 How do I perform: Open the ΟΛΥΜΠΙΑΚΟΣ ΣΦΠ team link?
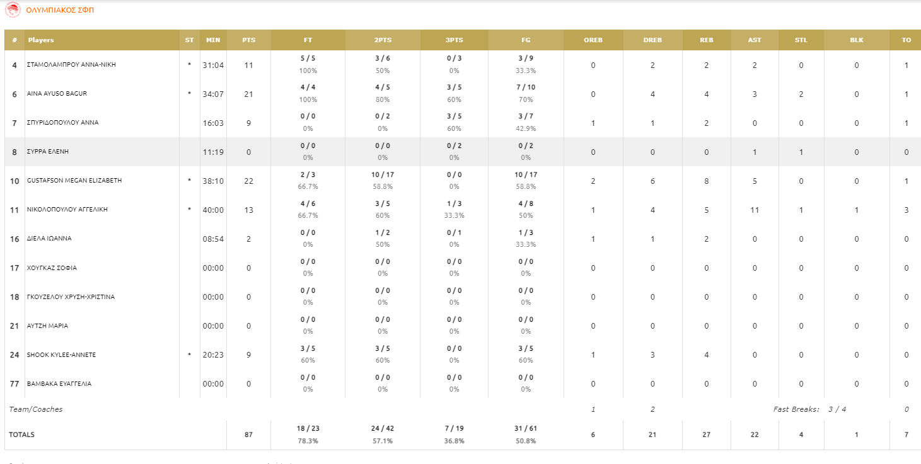[x=61, y=11]
